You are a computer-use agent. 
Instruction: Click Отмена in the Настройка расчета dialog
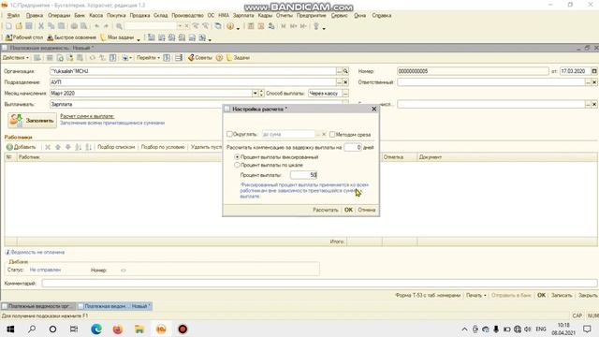(x=367, y=210)
